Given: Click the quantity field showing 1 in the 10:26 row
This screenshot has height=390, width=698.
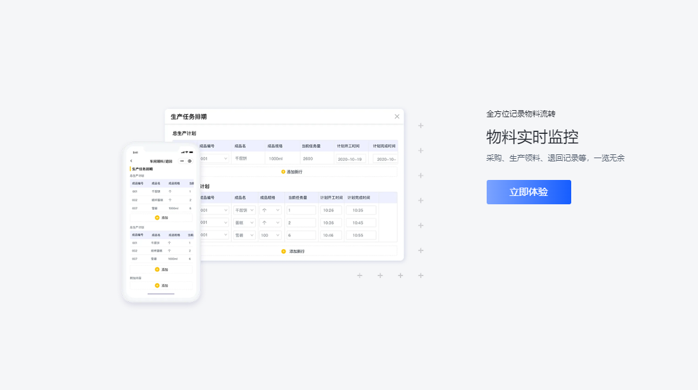Looking at the screenshot, I should (301, 210).
